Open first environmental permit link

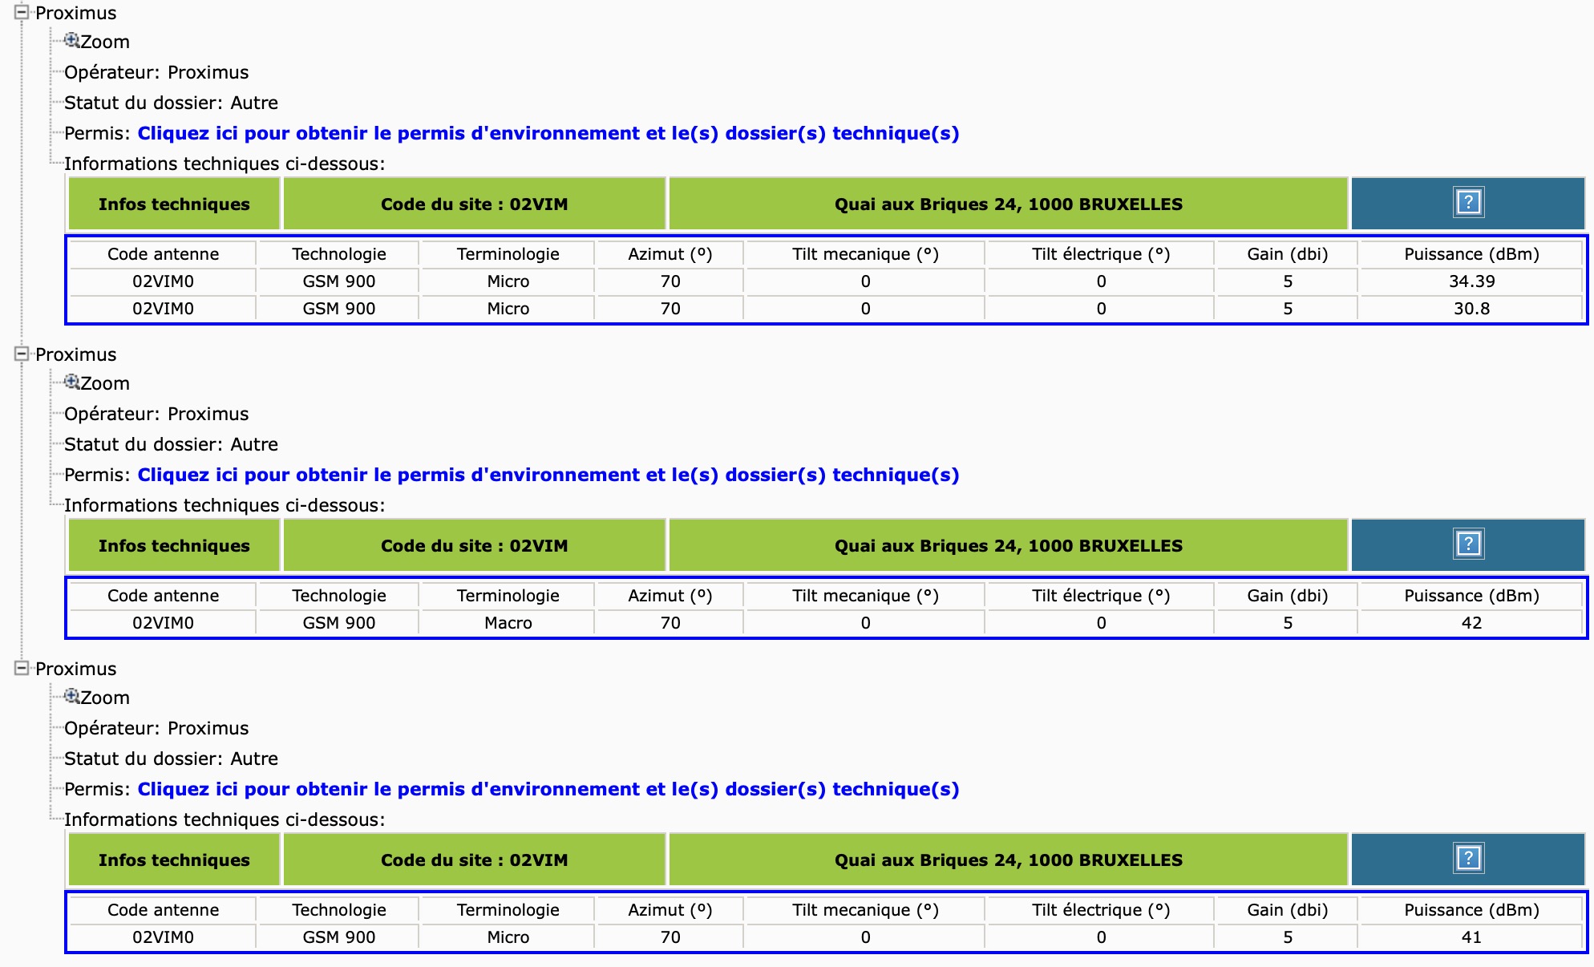click(548, 133)
